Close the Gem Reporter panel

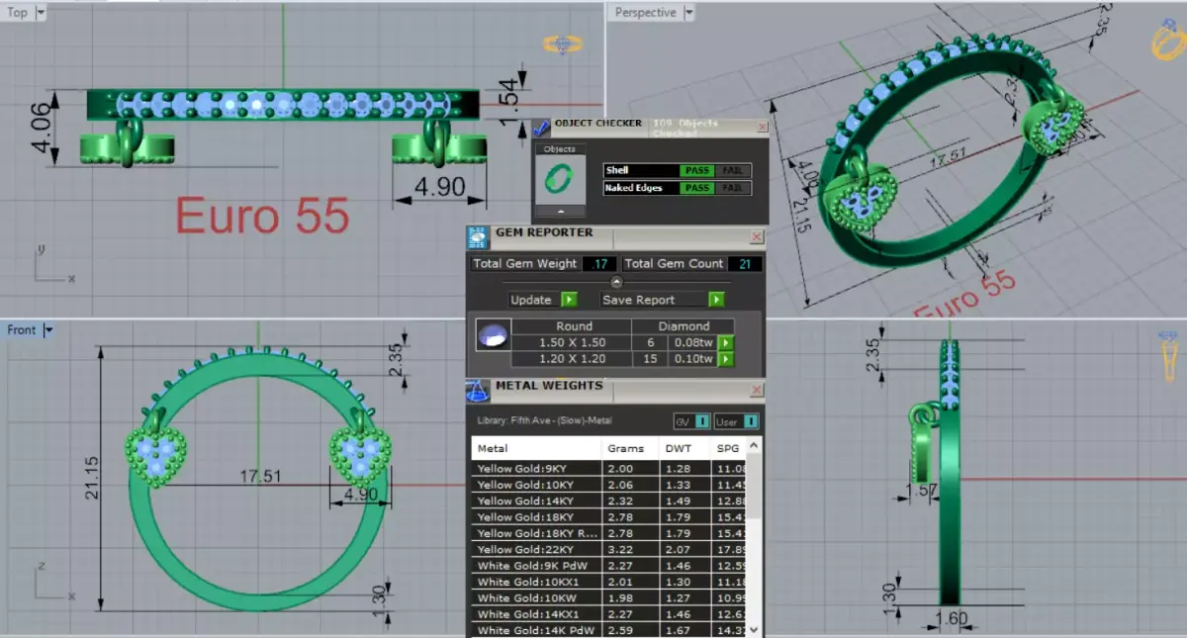(x=756, y=237)
